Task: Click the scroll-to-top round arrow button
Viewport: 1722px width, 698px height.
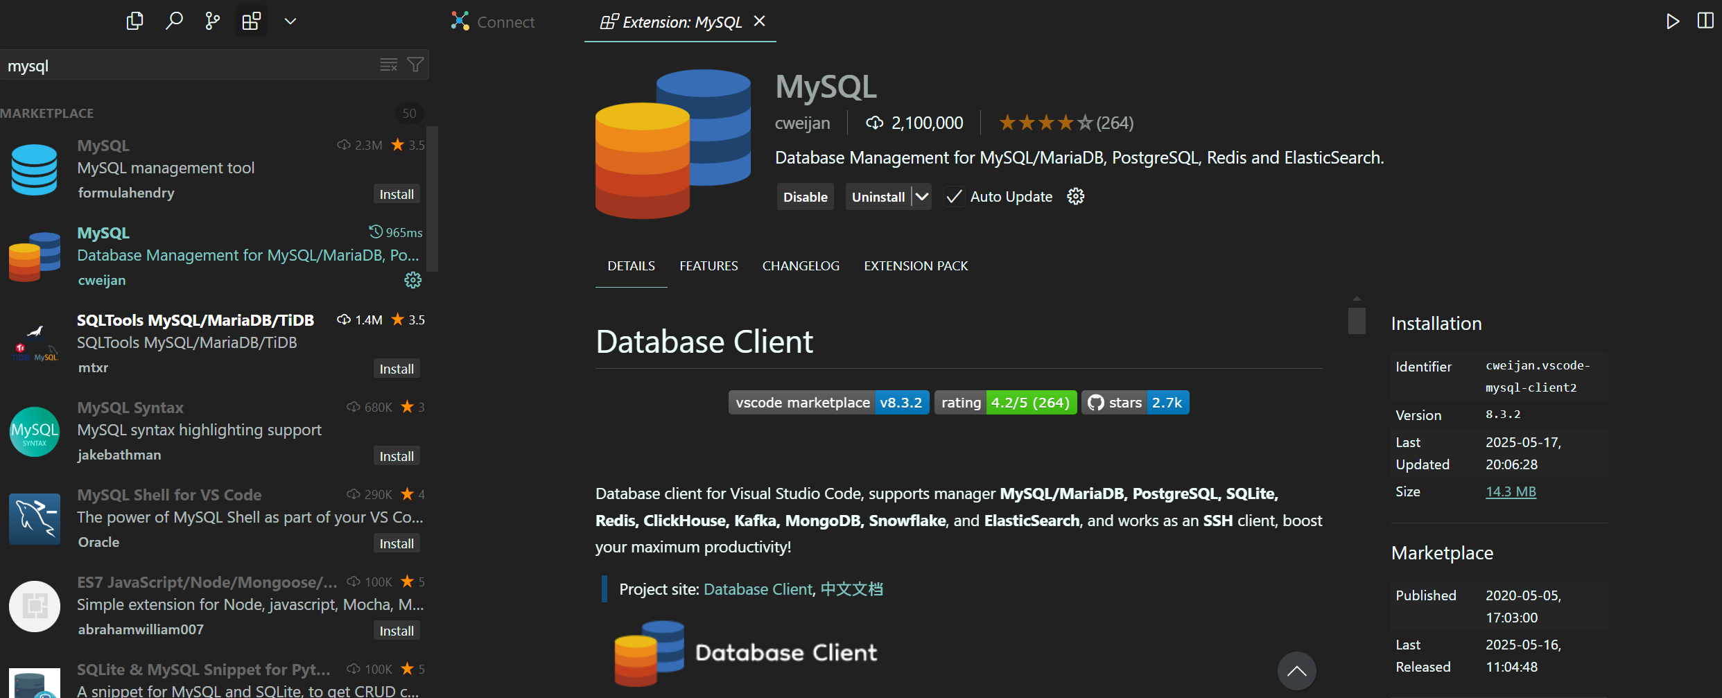Action: click(1296, 671)
